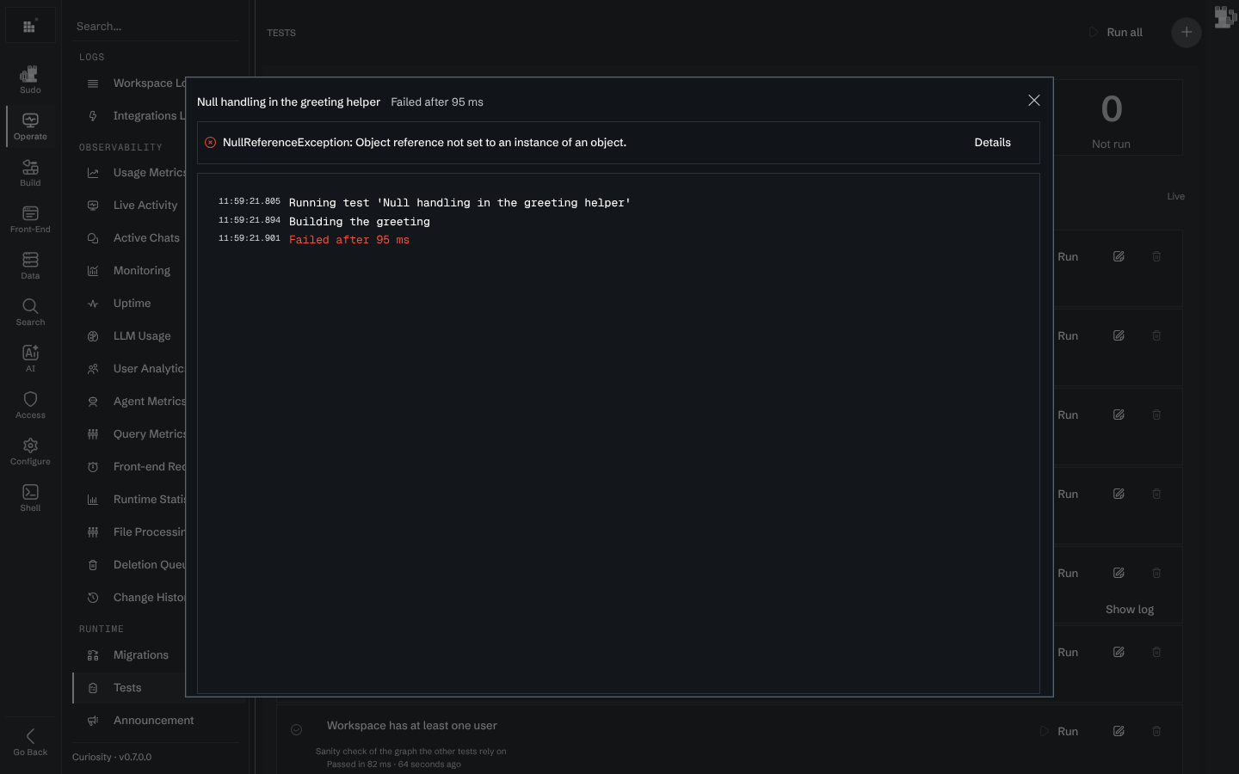Image resolution: width=1239 pixels, height=774 pixels.
Task: Click the 'Failed after 95 ms' red log line
Action: (348, 240)
